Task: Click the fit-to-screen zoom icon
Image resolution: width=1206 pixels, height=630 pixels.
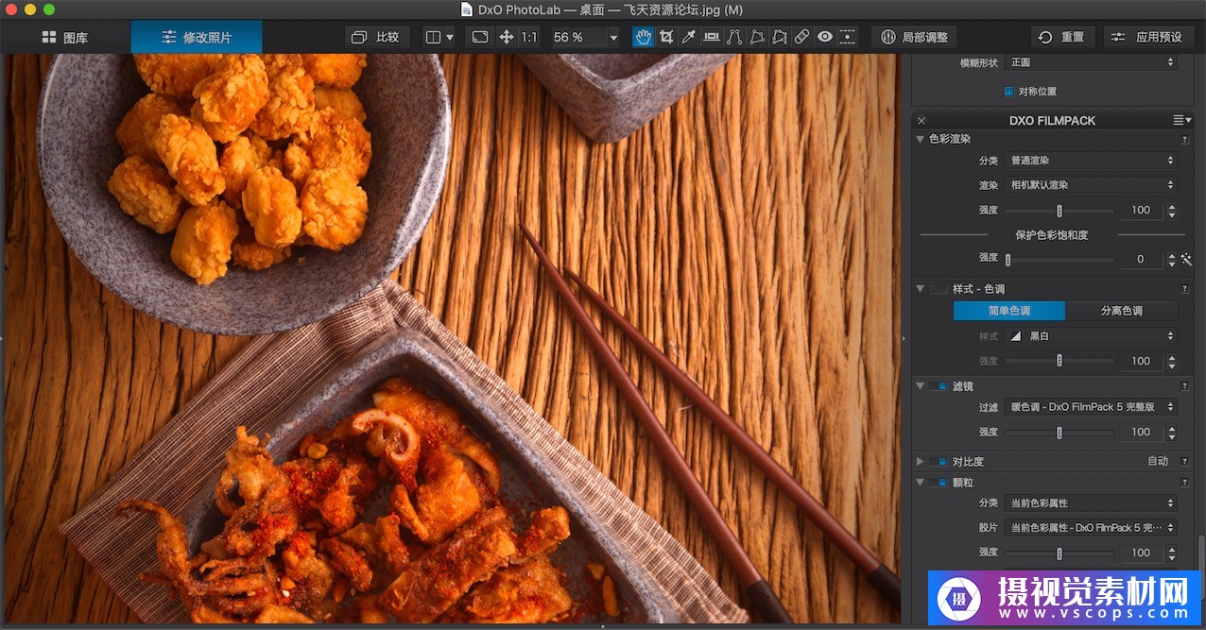Action: tap(480, 37)
